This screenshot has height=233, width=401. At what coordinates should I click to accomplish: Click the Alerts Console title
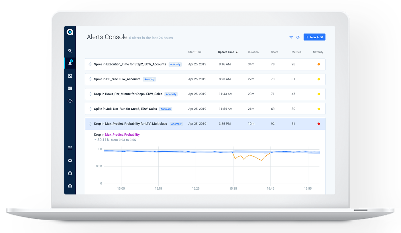pyautogui.click(x=107, y=37)
